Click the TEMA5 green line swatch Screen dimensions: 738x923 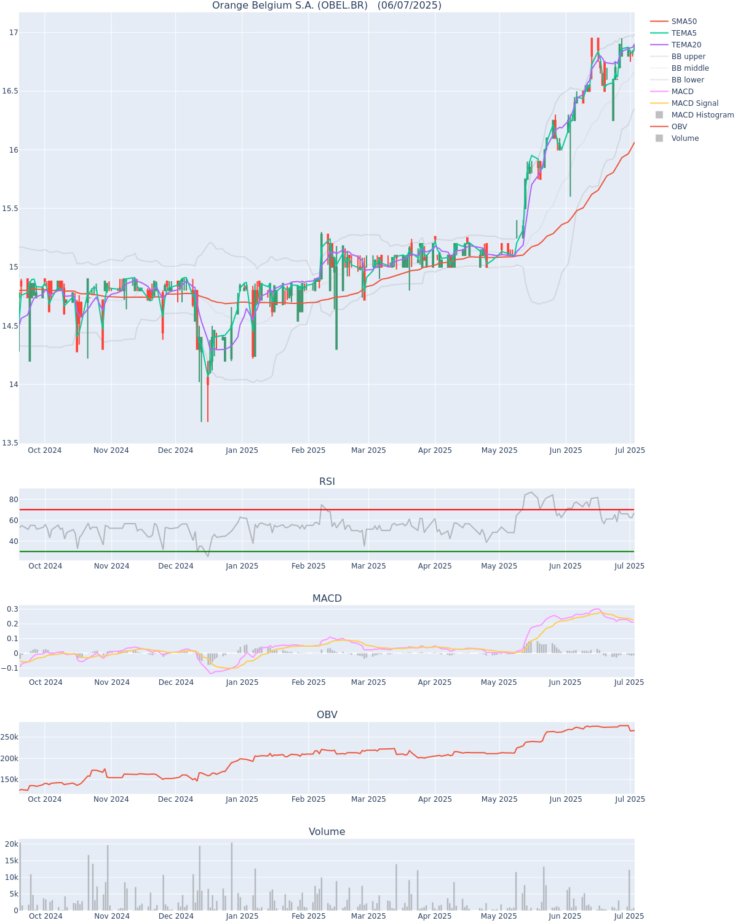coord(659,33)
